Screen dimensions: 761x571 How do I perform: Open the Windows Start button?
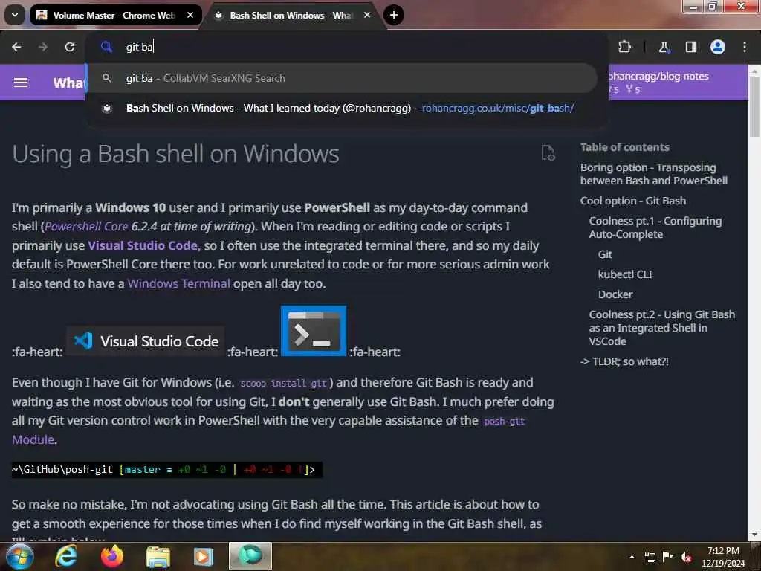[19, 556]
